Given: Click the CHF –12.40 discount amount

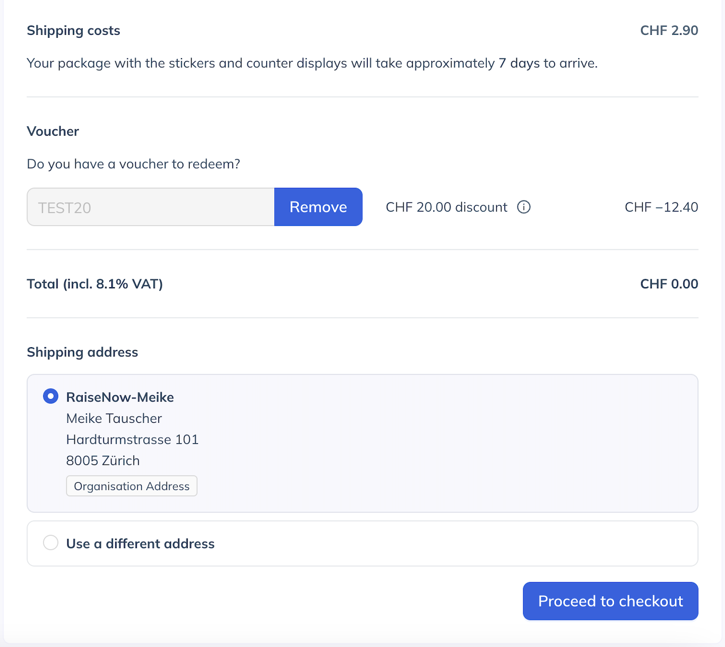Looking at the screenshot, I should point(661,207).
